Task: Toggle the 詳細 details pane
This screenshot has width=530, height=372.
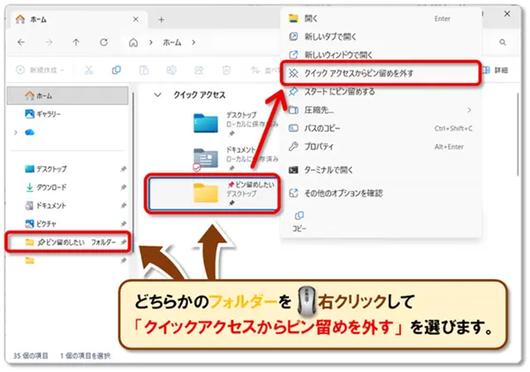Action: click(496, 70)
